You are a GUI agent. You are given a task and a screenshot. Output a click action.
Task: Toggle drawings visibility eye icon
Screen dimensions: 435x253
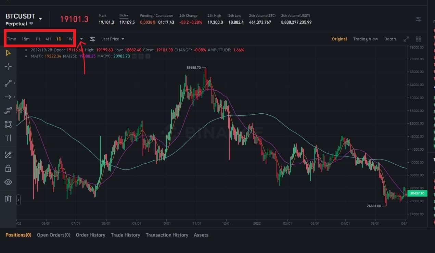coord(8,182)
